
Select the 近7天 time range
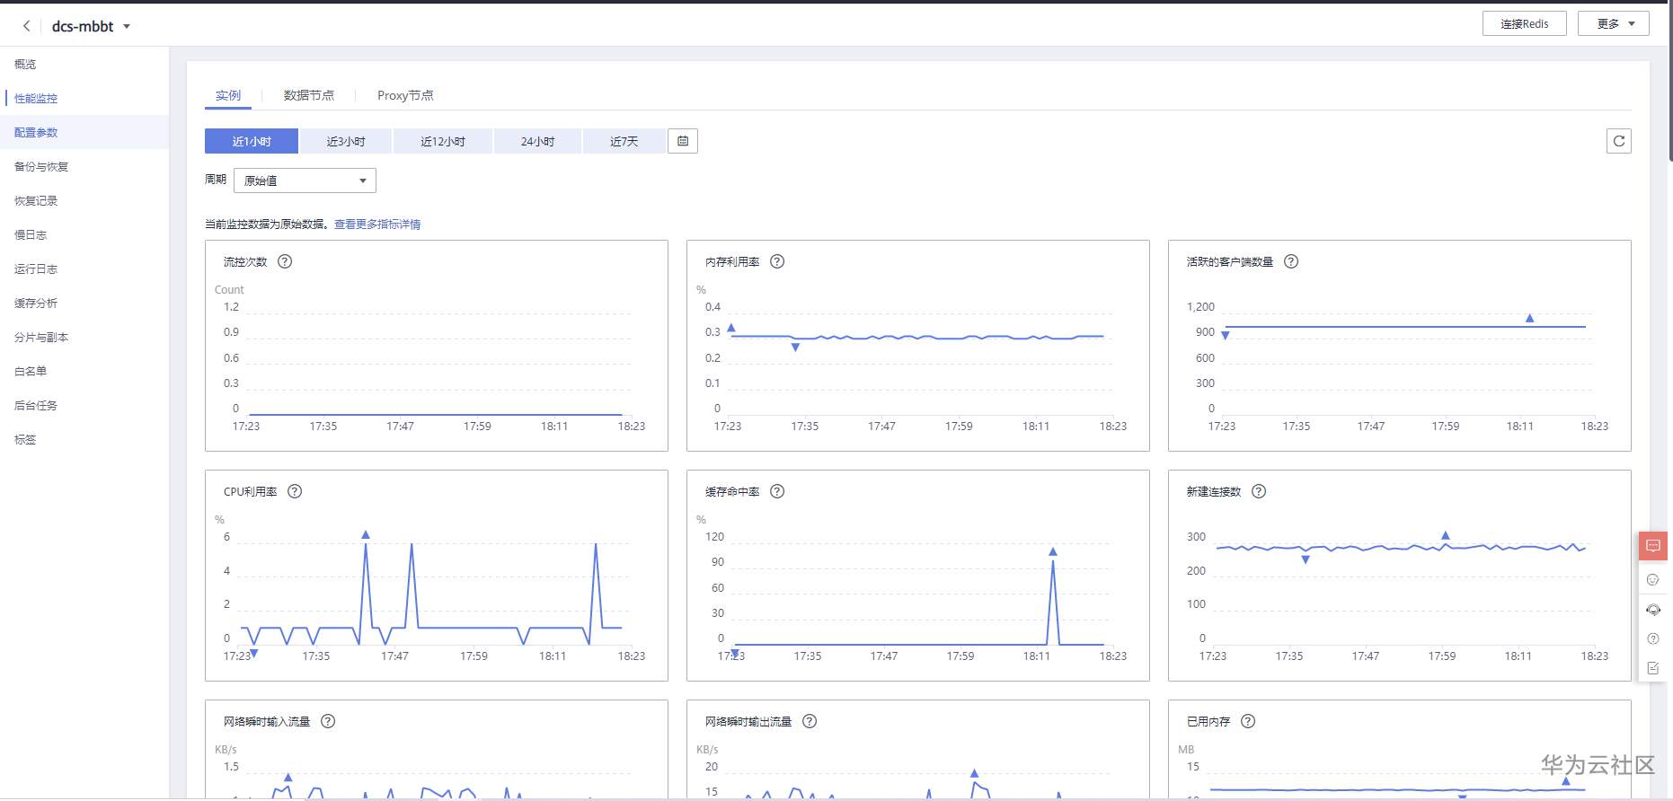pos(624,141)
